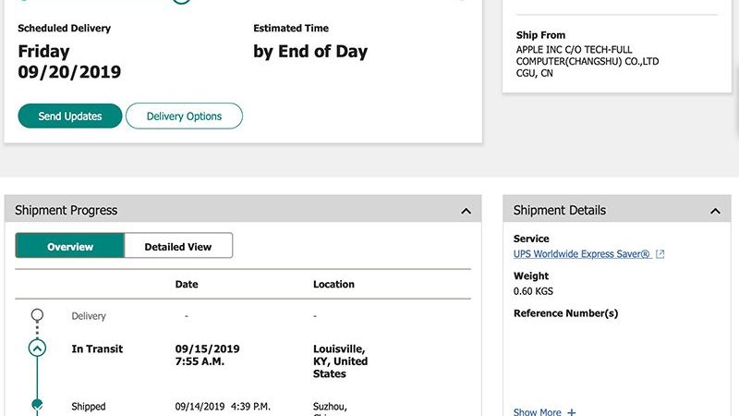This screenshot has width=739, height=416.
Task: Click the Location column header
Action: (333, 285)
